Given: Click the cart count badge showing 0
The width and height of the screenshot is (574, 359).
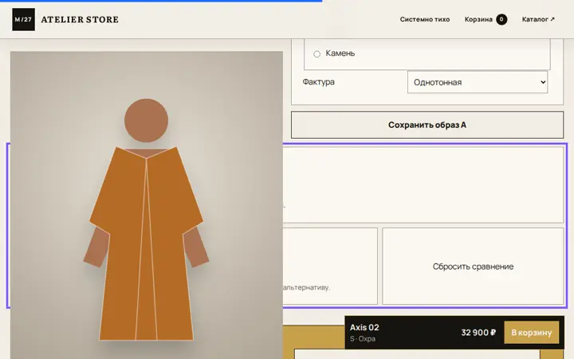Looking at the screenshot, I should [501, 19].
